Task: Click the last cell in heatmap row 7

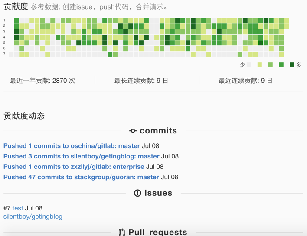Action: pyautogui.click(x=281, y=54)
